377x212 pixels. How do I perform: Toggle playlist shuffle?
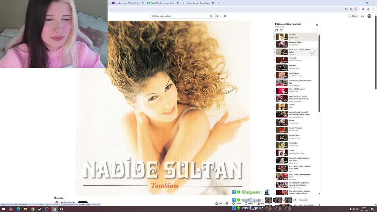point(281,30)
